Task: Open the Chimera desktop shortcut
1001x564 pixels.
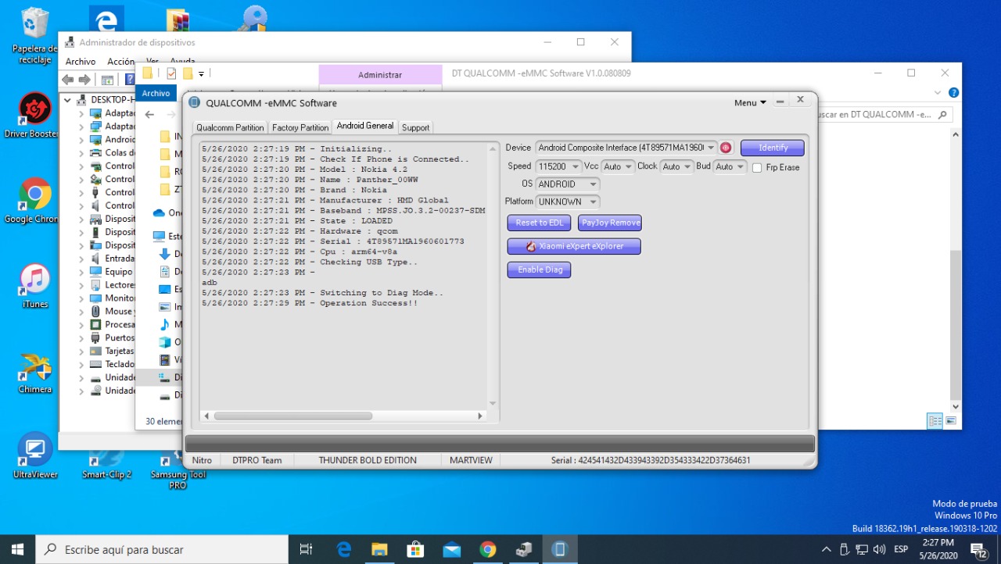Action: point(35,373)
